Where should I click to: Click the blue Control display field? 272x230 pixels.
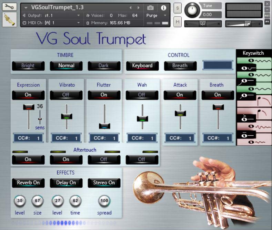click(x=218, y=65)
